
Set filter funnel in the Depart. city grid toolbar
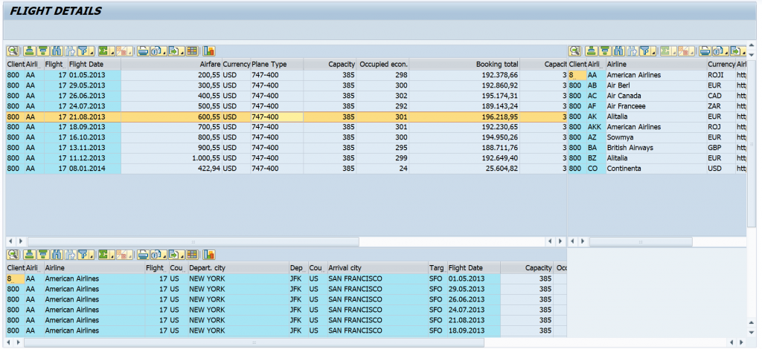point(83,255)
